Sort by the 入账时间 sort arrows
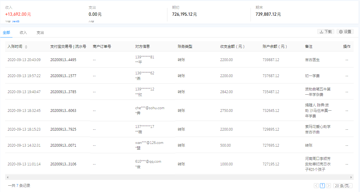The image size is (360, 192). pyautogui.click(x=26, y=47)
